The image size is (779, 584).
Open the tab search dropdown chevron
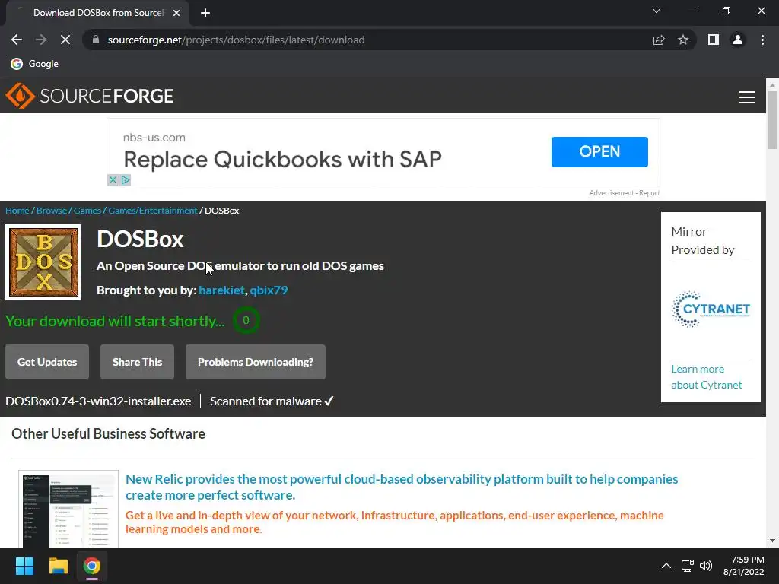click(x=657, y=11)
